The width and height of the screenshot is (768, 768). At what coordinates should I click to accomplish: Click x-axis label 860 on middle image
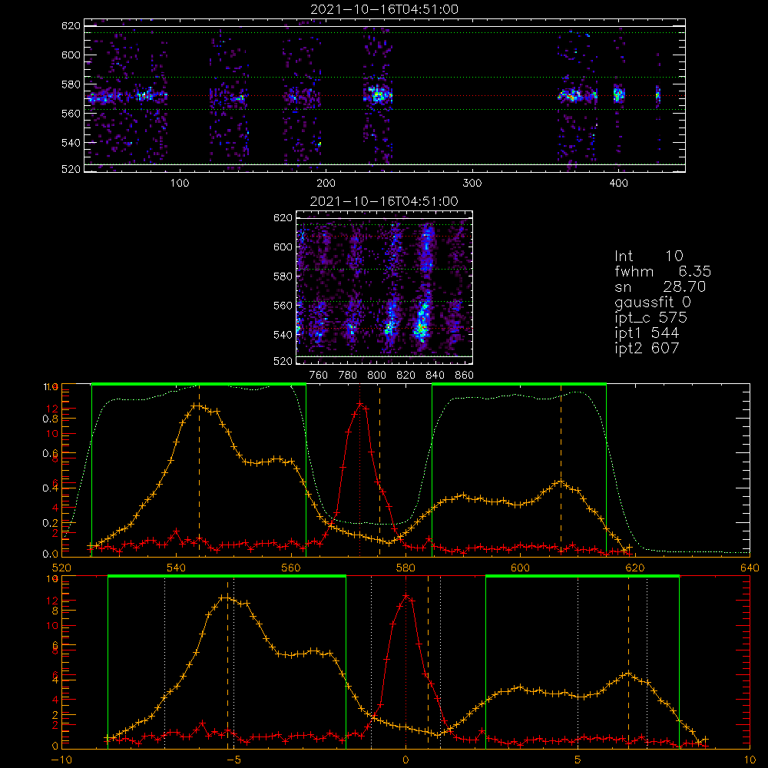pos(465,376)
